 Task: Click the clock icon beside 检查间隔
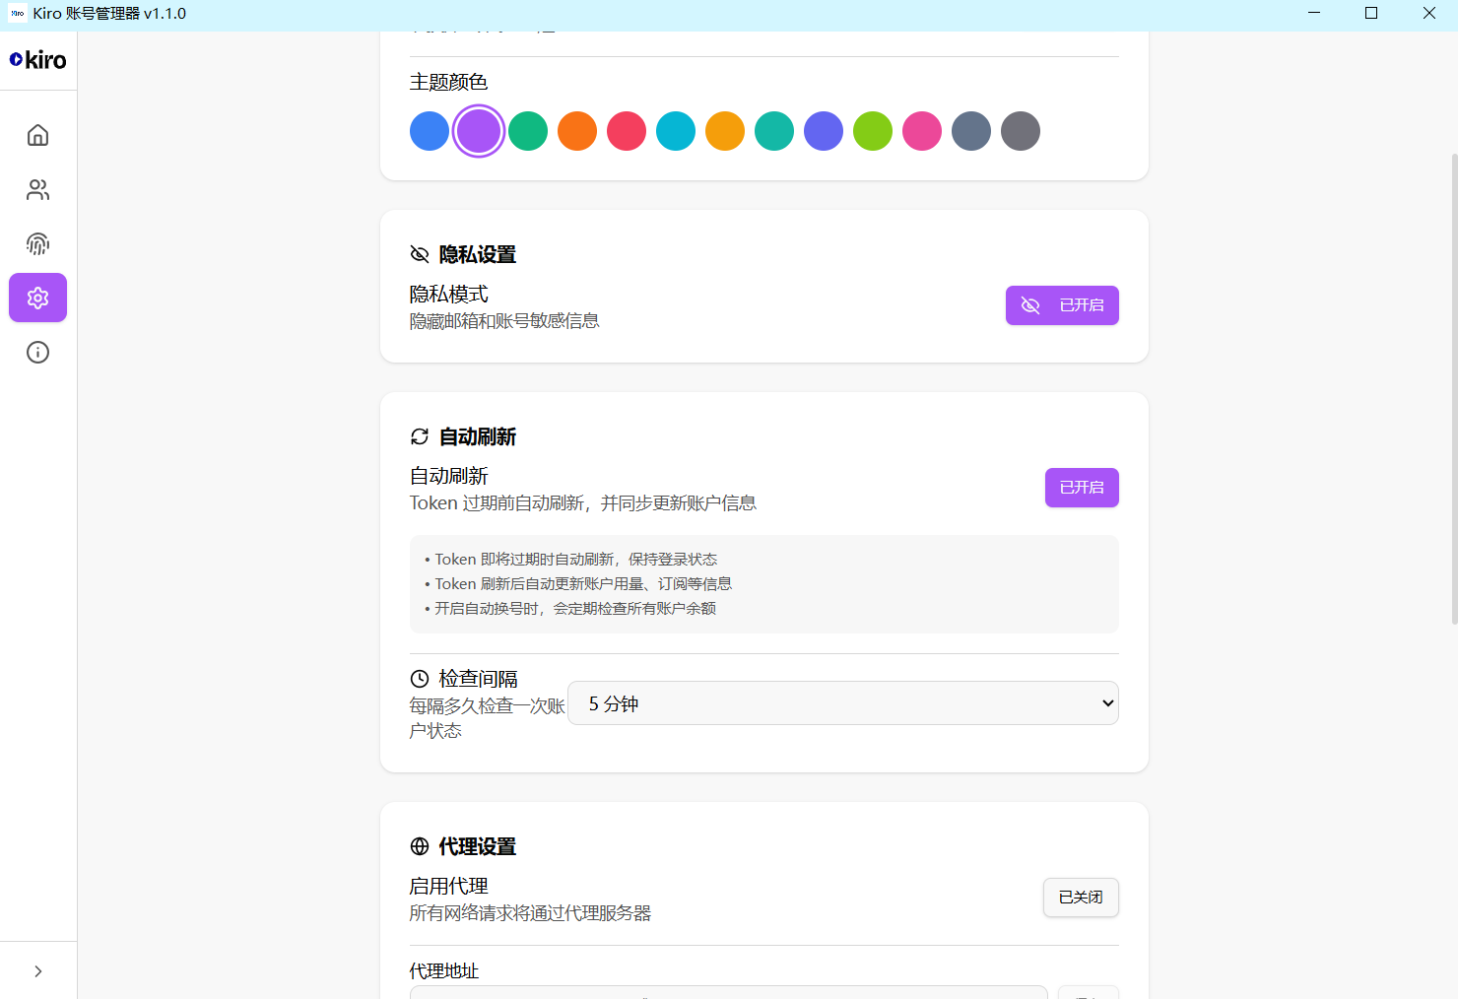(420, 679)
